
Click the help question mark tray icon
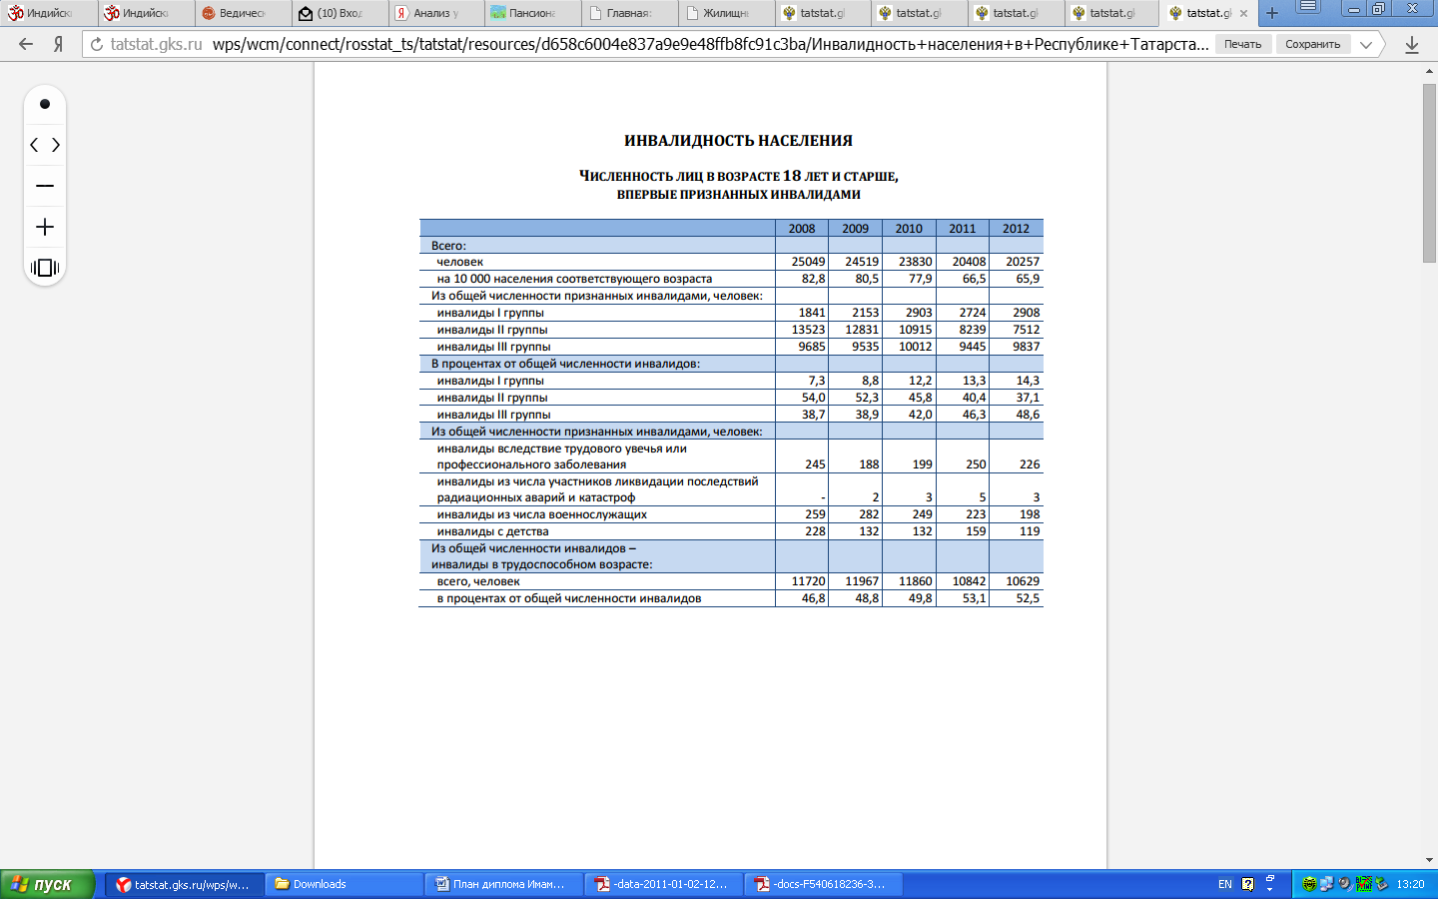pos(1247,884)
